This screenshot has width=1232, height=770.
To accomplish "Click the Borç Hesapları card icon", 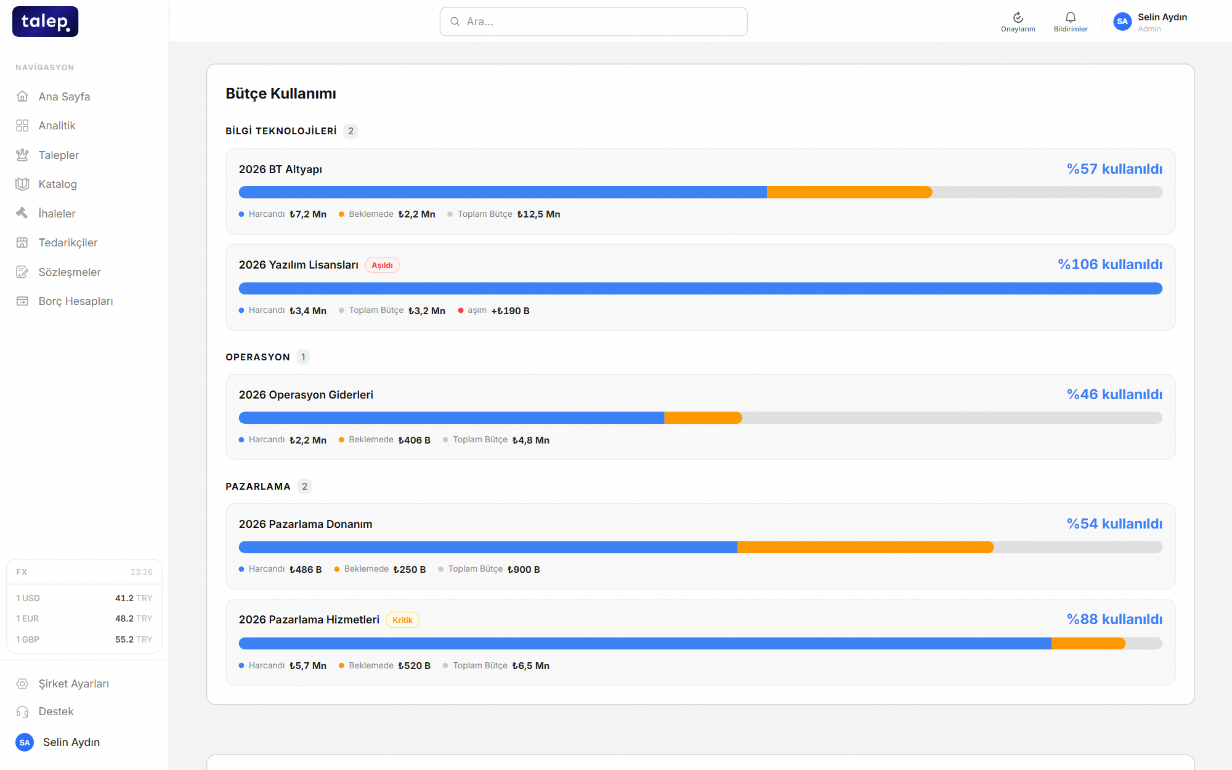I will pyautogui.click(x=22, y=301).
